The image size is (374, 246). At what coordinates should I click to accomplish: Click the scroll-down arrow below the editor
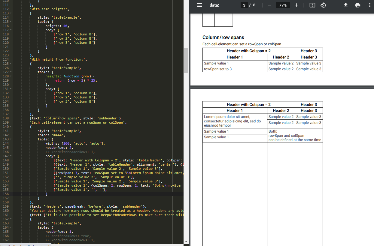(x=186, y=241)
